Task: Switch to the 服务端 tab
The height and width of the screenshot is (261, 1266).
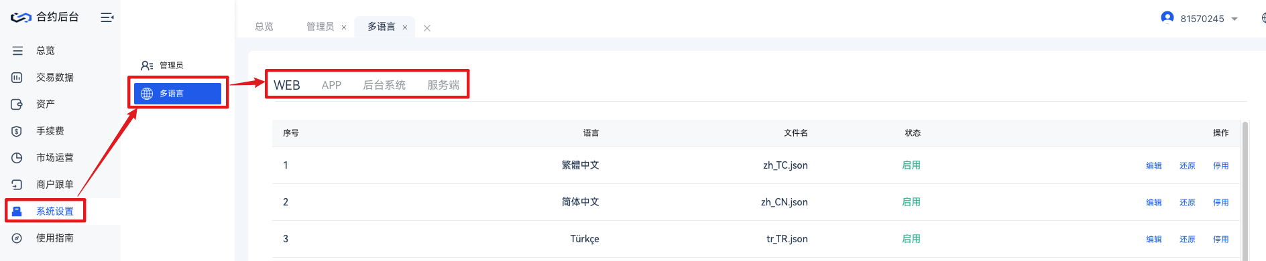Action: click(443, 85)
